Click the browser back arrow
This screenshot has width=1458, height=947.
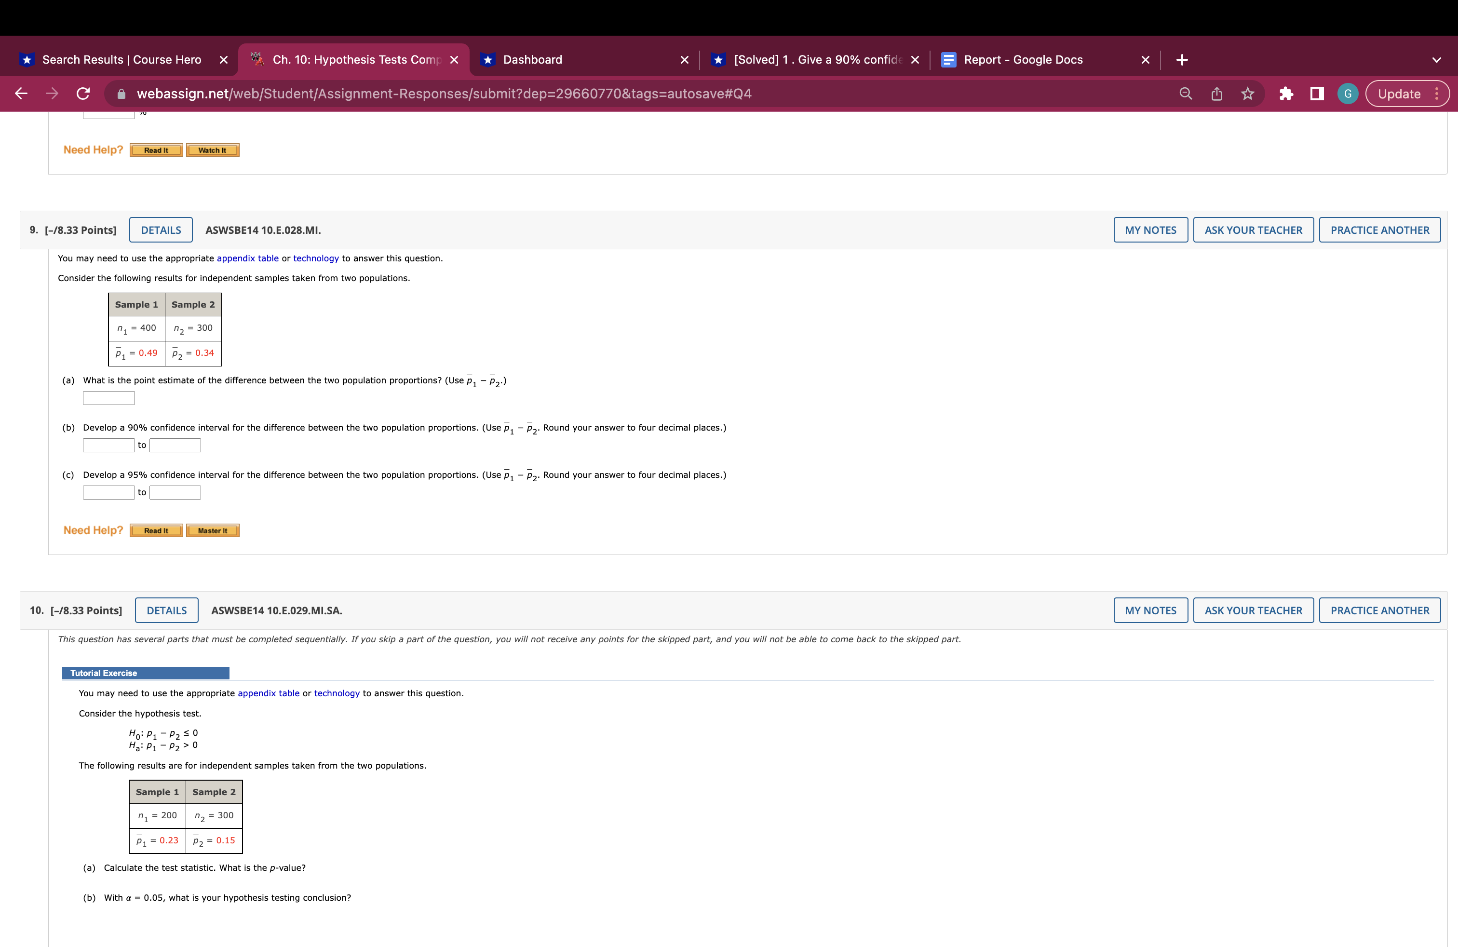coord(21,94)
